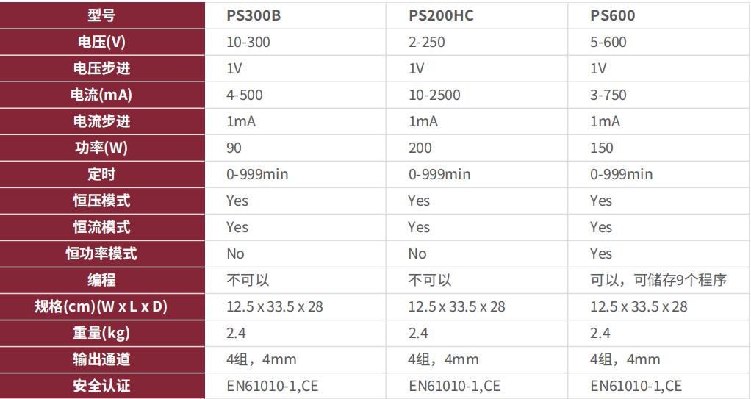Click the 10-2500 current value
Screen dimensions: 751x399
(x=434, y=95)
